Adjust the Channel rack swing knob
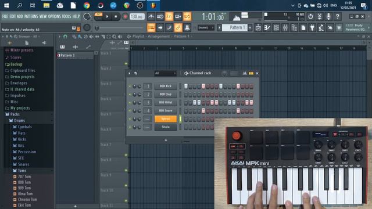 224,73
